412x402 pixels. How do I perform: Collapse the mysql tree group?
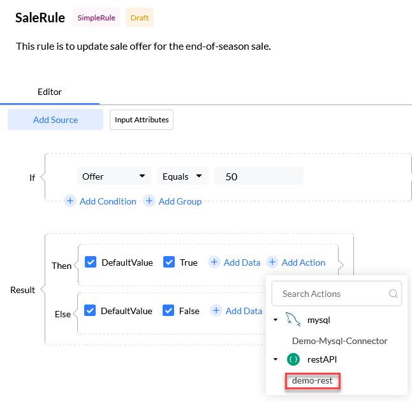276,320
